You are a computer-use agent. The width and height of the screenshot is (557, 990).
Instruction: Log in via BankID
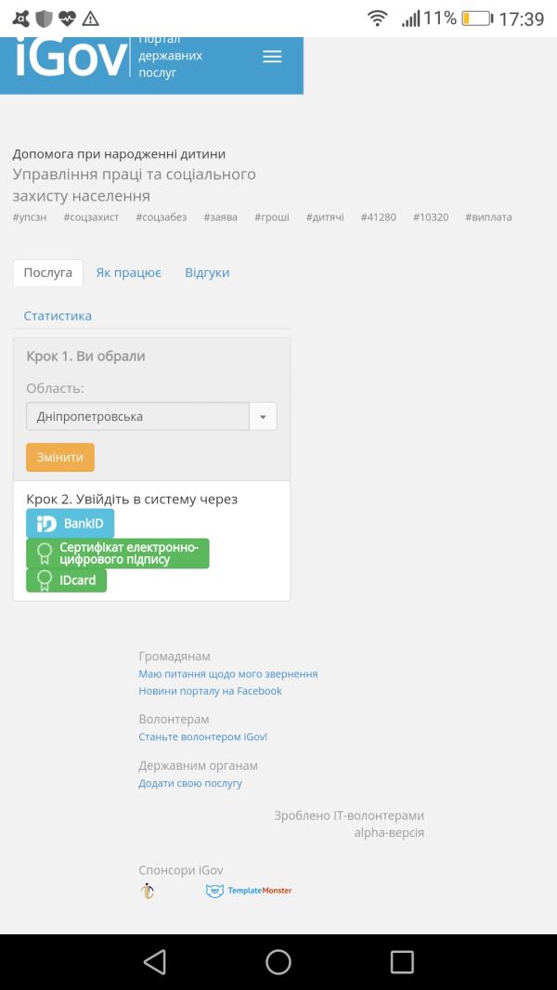pyautogui.click(x=70, y=524)
